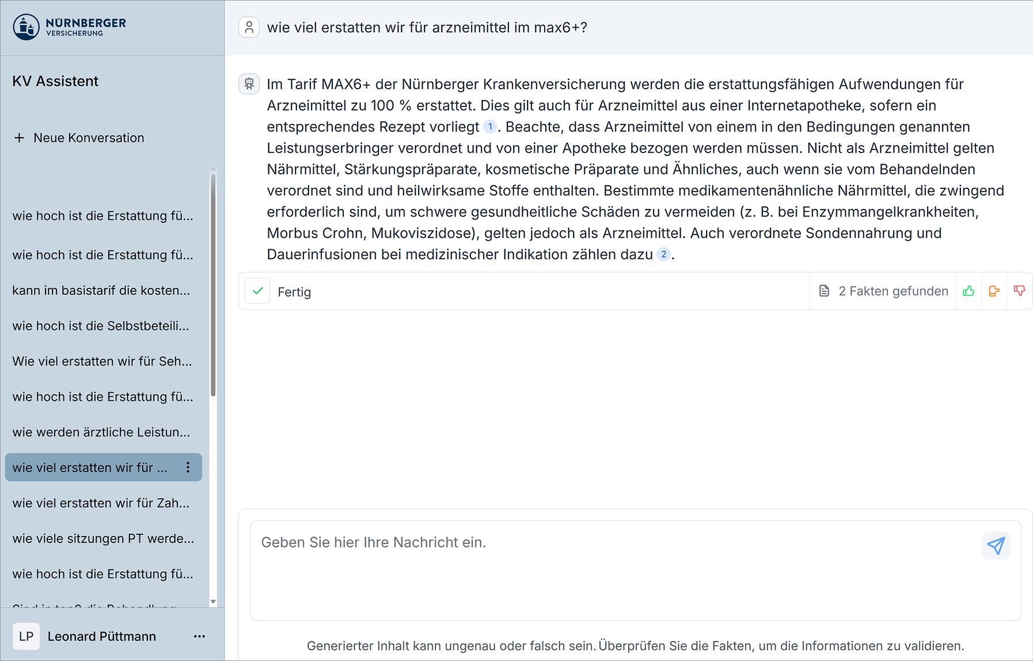Viewport: 1033px width, 661px height.
Task: Click the Fertig status label
Action: (x=294, y=292)
